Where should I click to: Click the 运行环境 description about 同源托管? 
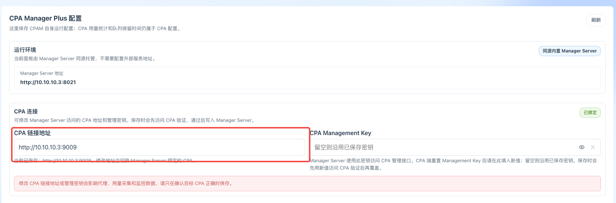pyautogui.click(x=85, y=59)
